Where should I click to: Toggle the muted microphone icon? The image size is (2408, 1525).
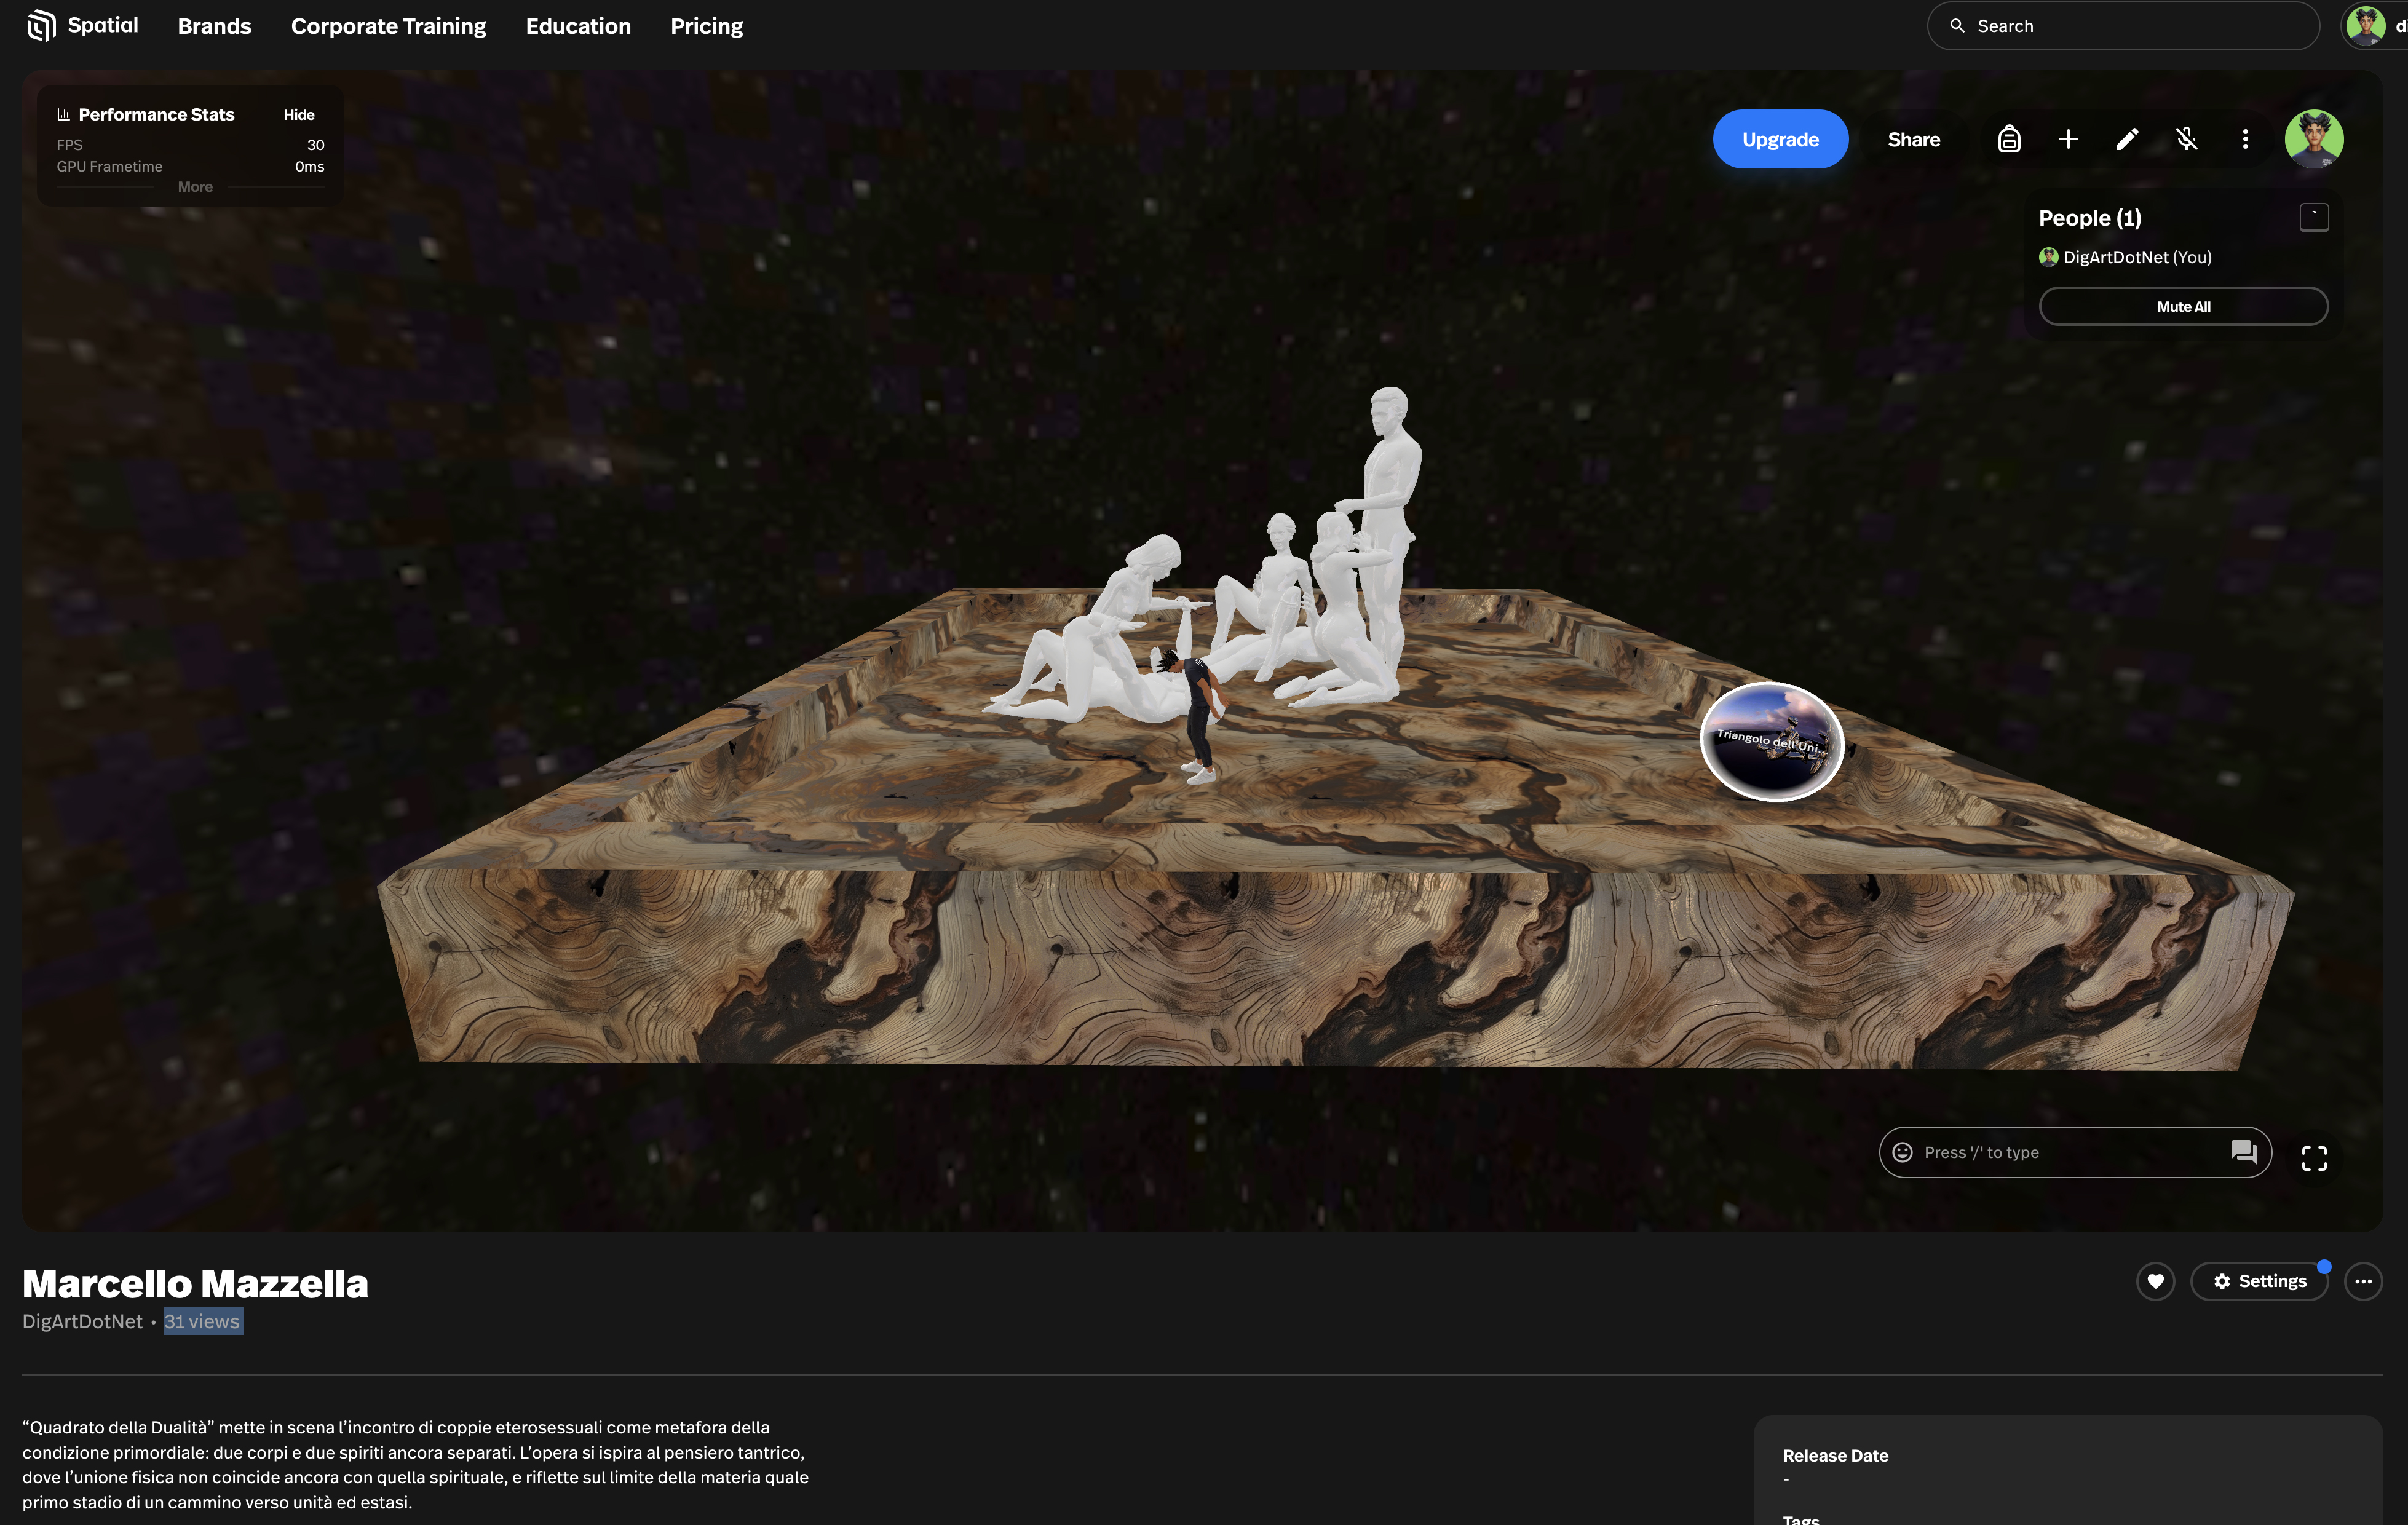tap(2186, 139)
